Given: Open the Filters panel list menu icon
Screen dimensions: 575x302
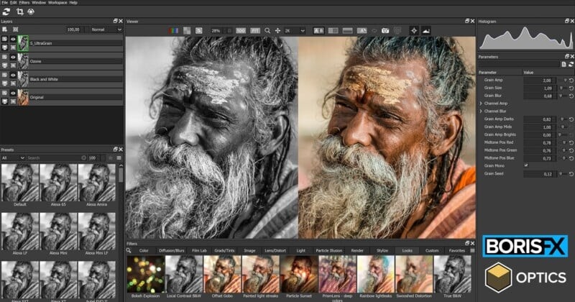Looking at the screenshot, I should tap(472, 251).
